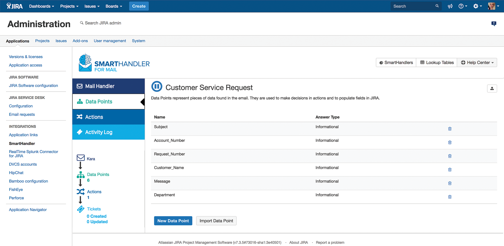Screen dimensions: 504x246
Task: Click the 0 Created tickets link
Action: click(96, 216)
